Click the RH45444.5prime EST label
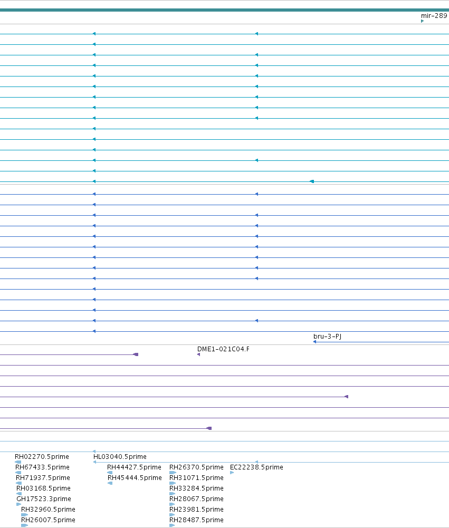 click(135, 478)
